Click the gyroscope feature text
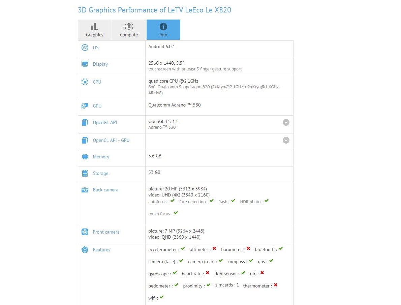401x305 pixels. (x=160, y=274)
